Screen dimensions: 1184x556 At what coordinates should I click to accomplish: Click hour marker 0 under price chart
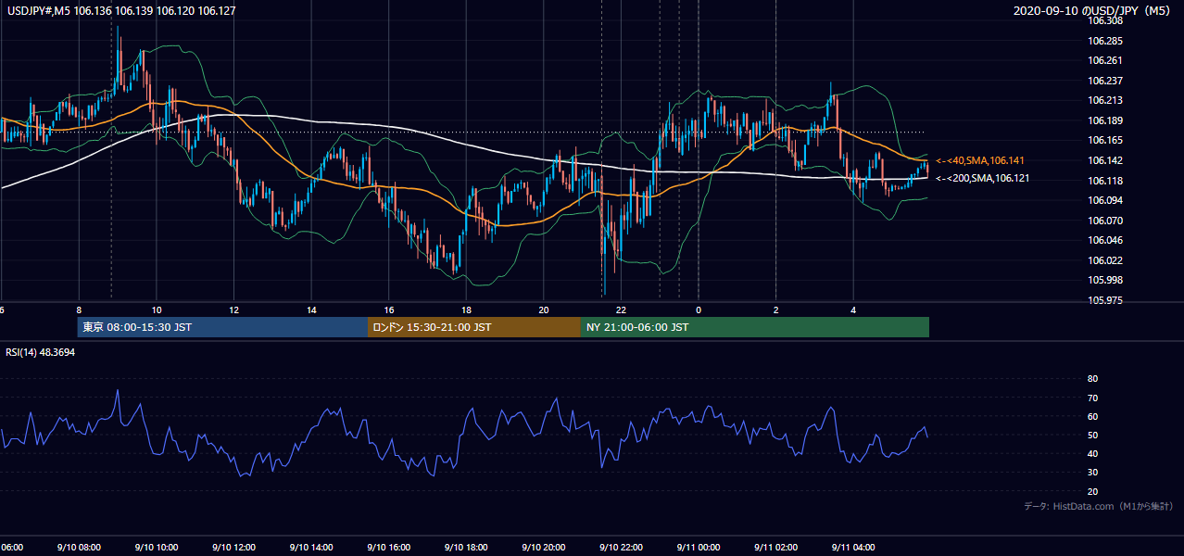[699, 310]
